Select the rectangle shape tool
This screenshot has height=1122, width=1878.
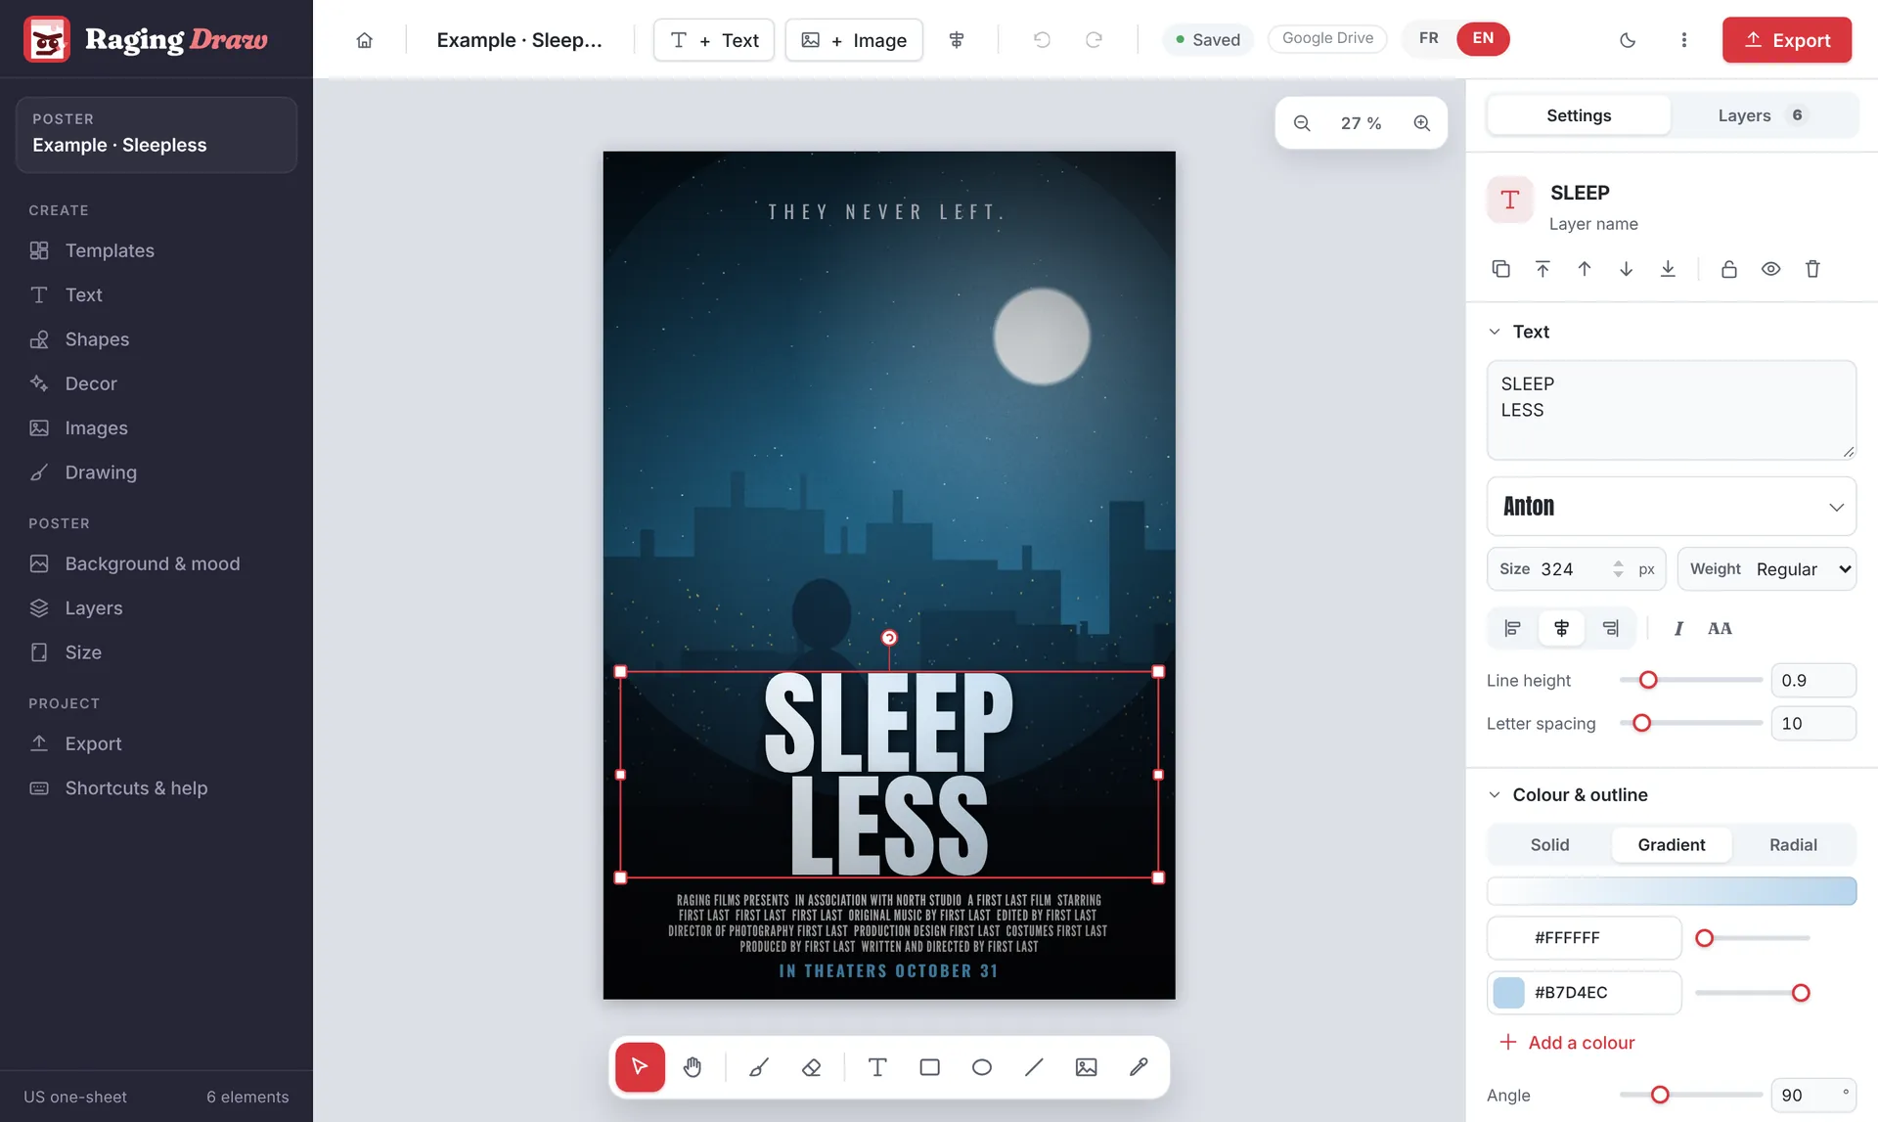click(x=929, y=1067)
